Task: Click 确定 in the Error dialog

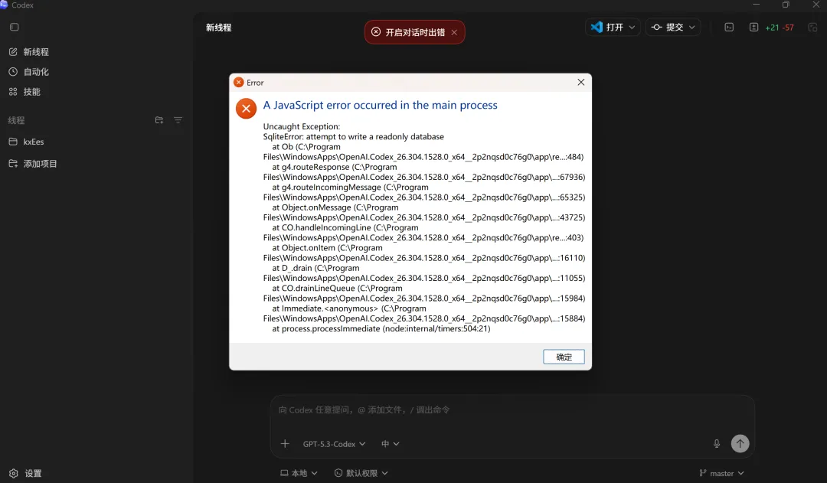Action: pos(564,357)
